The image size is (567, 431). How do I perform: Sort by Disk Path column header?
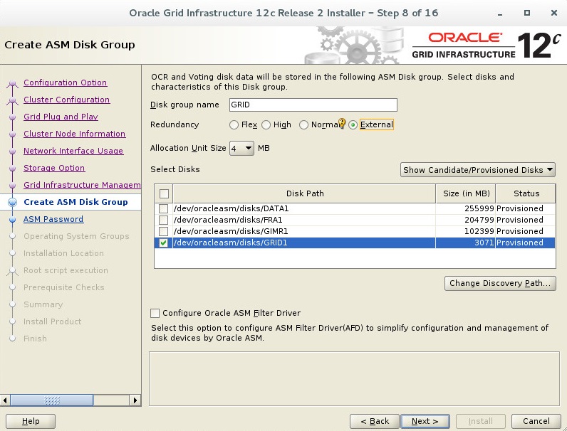304,194
